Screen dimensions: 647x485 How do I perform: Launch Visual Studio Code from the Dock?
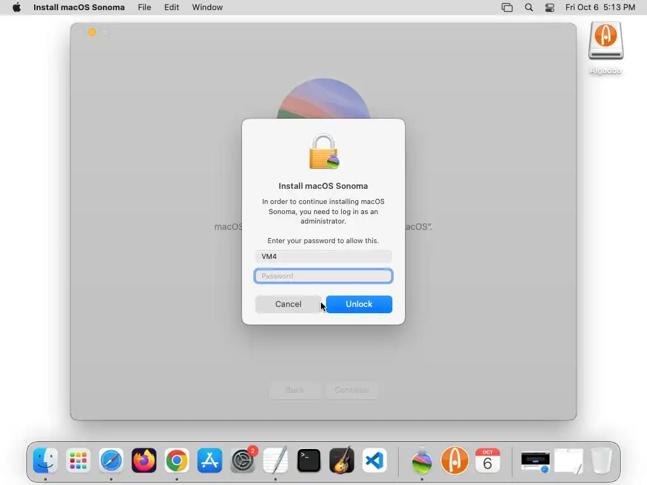click(375, 460)
